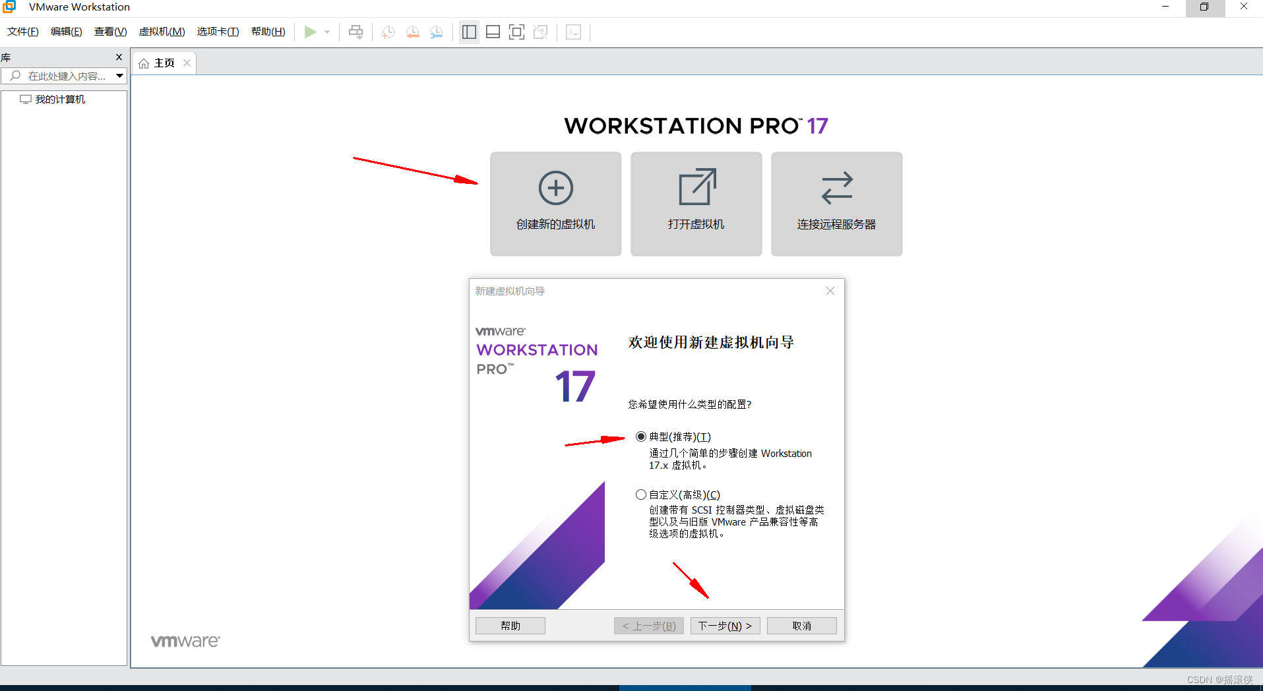Open the 帮助(H) menu
Image resolution: width=1263 pixels, height=691 pixels.
tap(268, 32)
